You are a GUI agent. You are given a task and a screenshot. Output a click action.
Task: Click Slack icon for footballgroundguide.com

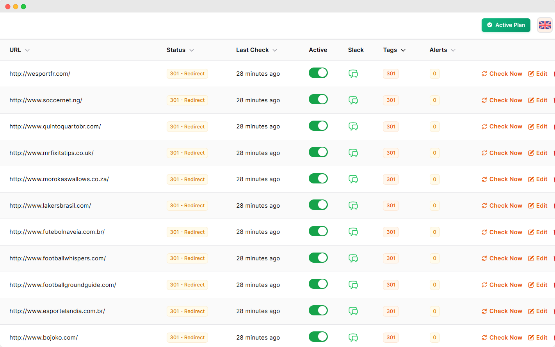[353, 285]
